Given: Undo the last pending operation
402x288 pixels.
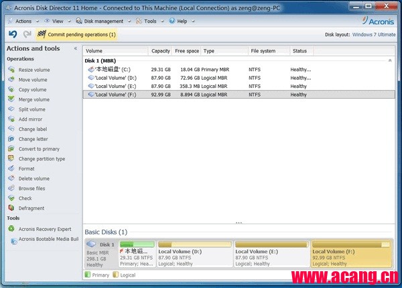Looking at the screenshot, I should tap(13, 34).
